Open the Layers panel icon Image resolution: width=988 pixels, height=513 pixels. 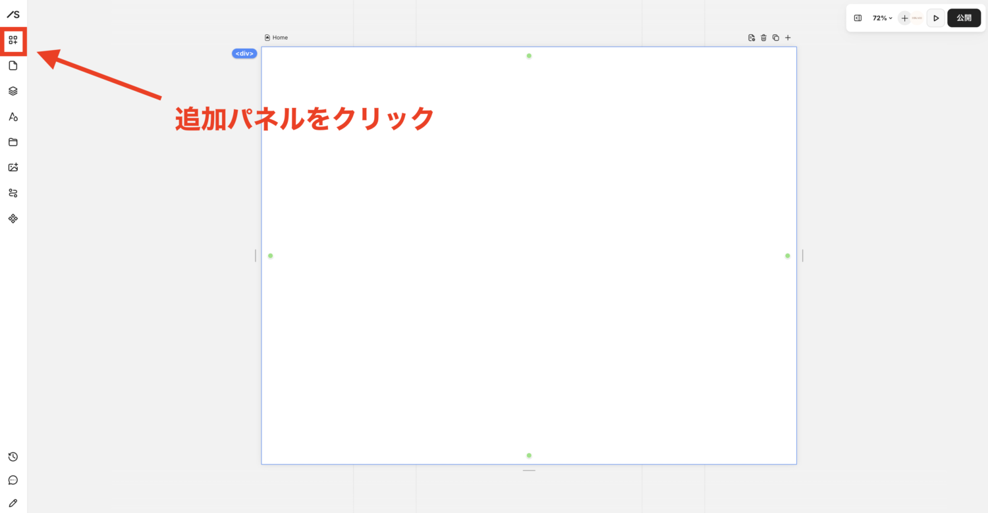[13, 91]
